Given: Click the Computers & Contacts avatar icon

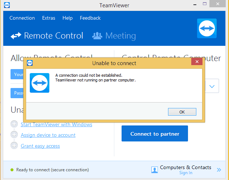Looking at the screenshot, I should coord(155,170).
